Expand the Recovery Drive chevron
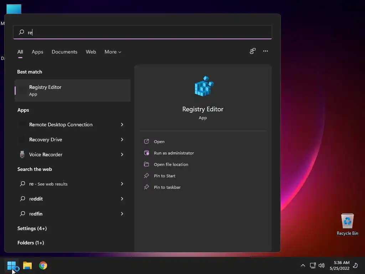The height and width of the screenshot is (274, 365). 122,139
